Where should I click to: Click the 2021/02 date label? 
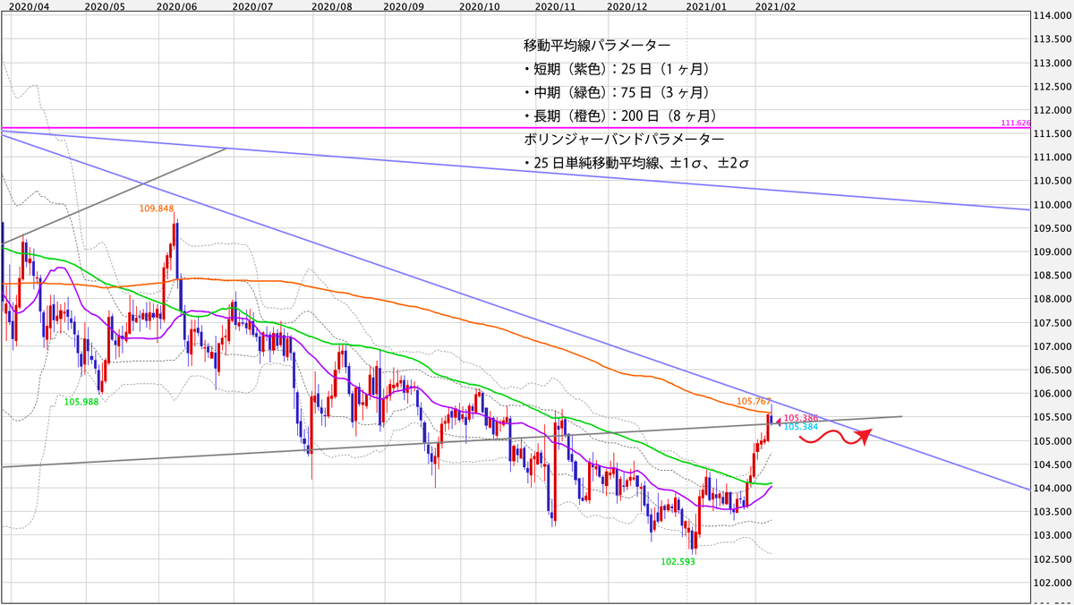click(775, 5)
